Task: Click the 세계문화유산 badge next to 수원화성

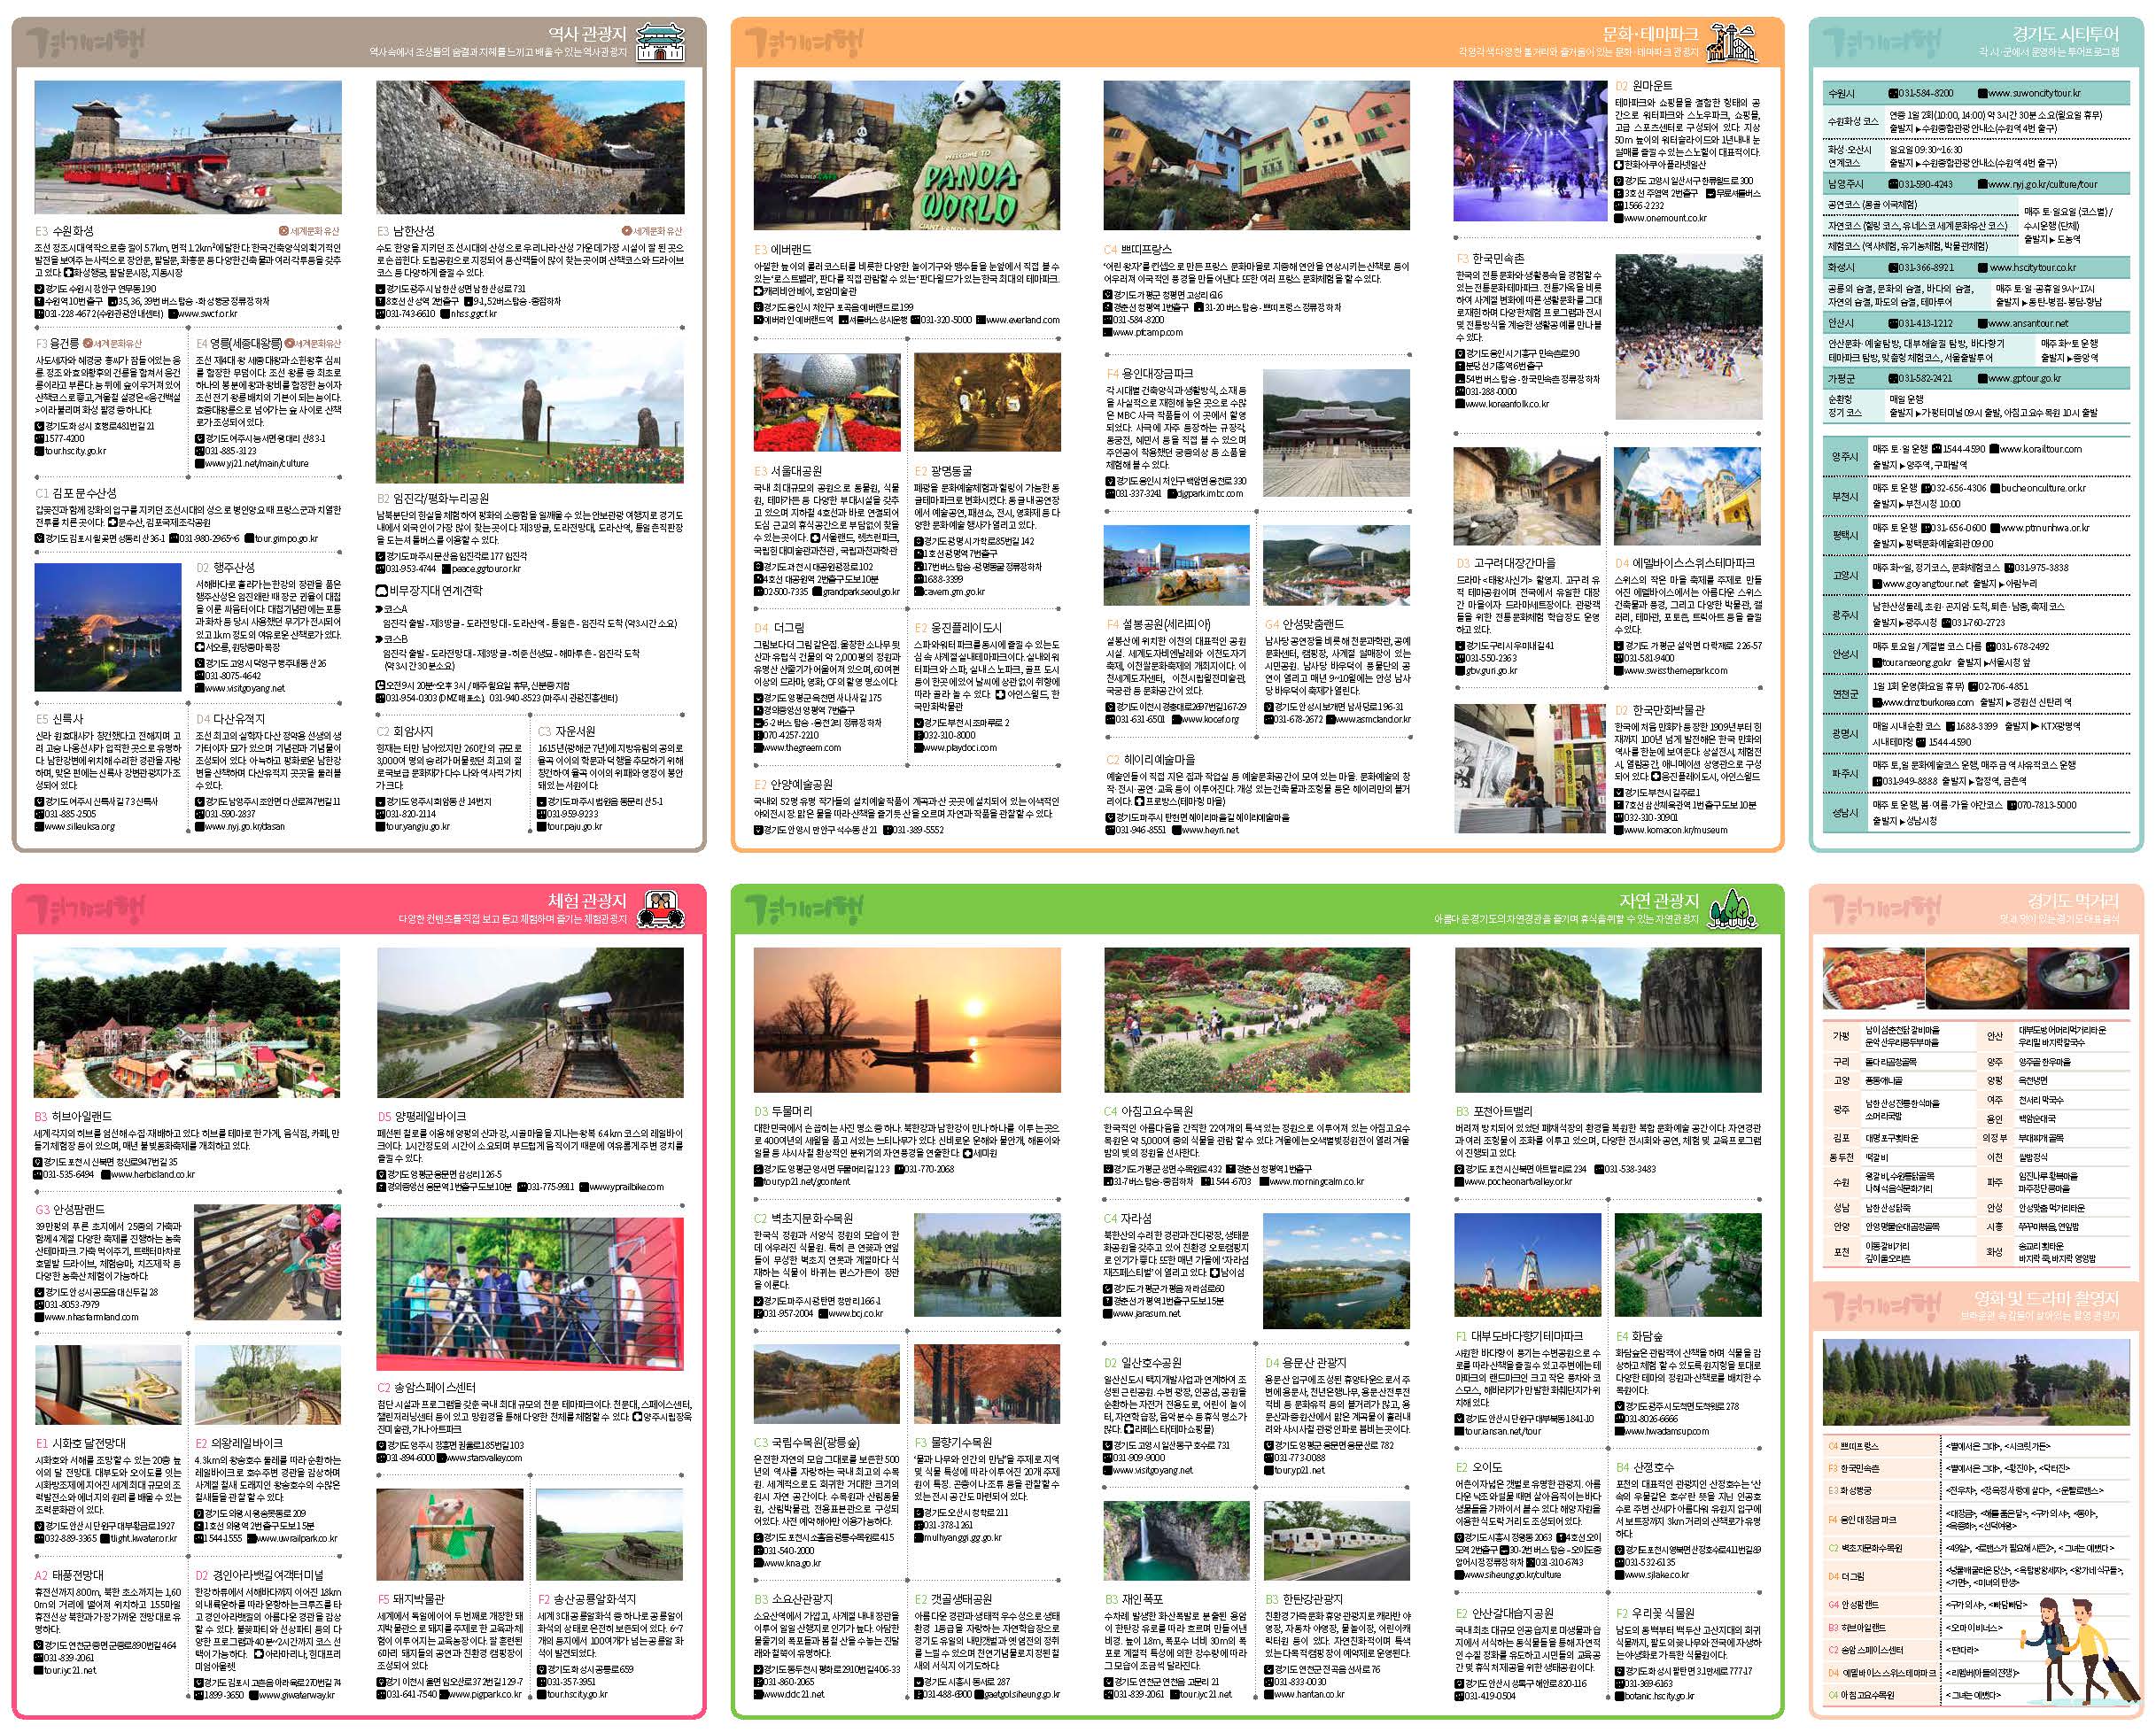Action: tap(309, 231)
